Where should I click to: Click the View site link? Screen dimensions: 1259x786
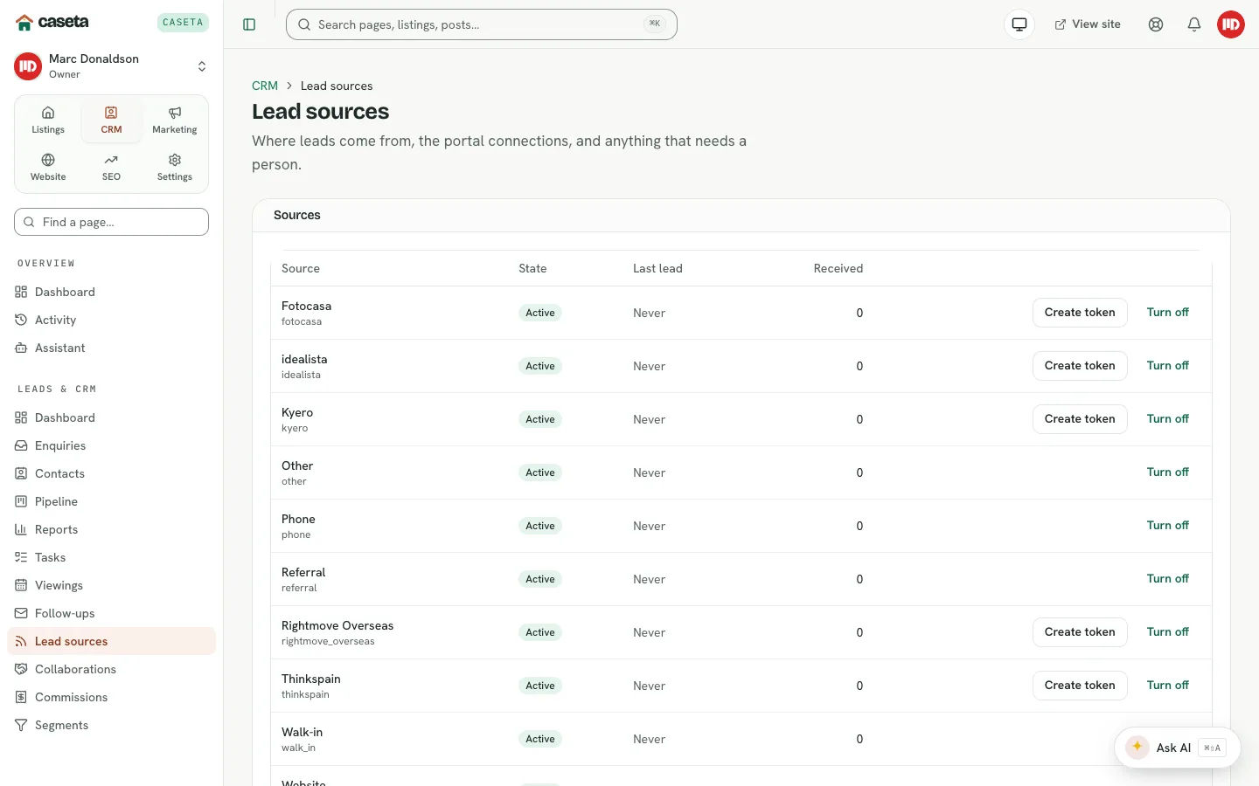point(1088,24)
